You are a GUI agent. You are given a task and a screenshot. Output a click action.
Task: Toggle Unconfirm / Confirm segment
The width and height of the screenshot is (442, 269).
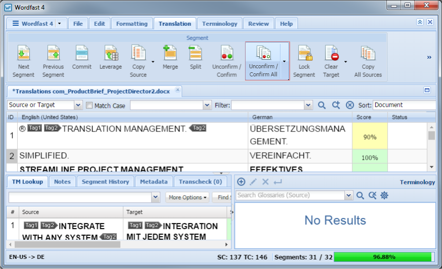pos(227,61)
